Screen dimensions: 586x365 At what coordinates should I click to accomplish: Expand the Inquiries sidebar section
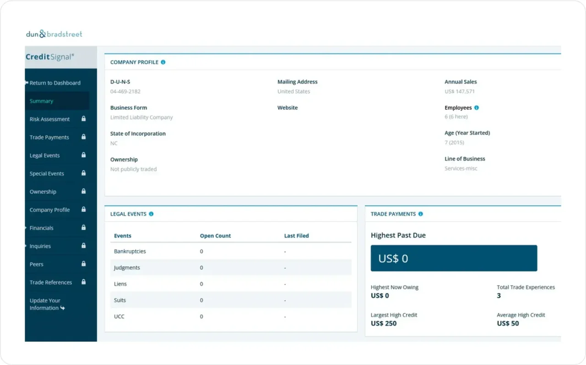[x=27, y=246]
